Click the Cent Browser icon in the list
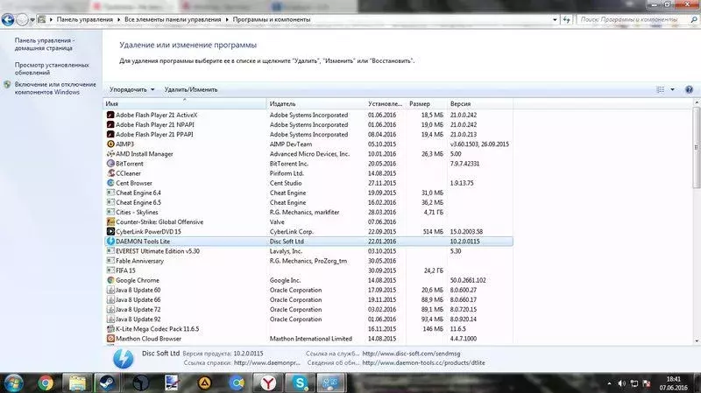The image size is (701, 393). (110, 183)
